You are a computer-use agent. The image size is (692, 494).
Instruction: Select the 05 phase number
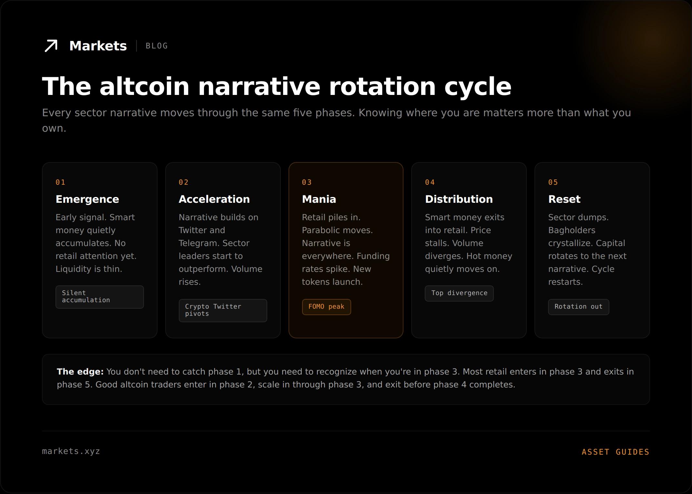pyautogui.click(x=553, y=182)
